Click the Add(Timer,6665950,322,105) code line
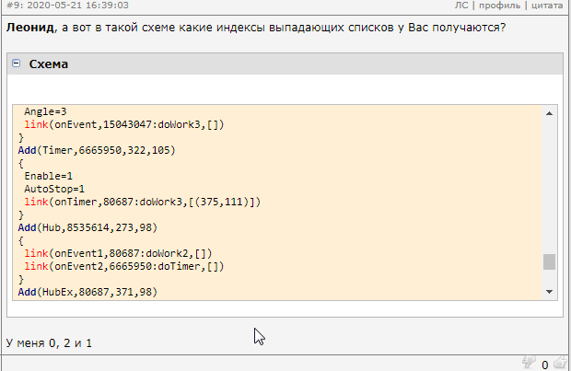Image resolution: width=571 pixels, height=371 pixels. coord(97,150)
